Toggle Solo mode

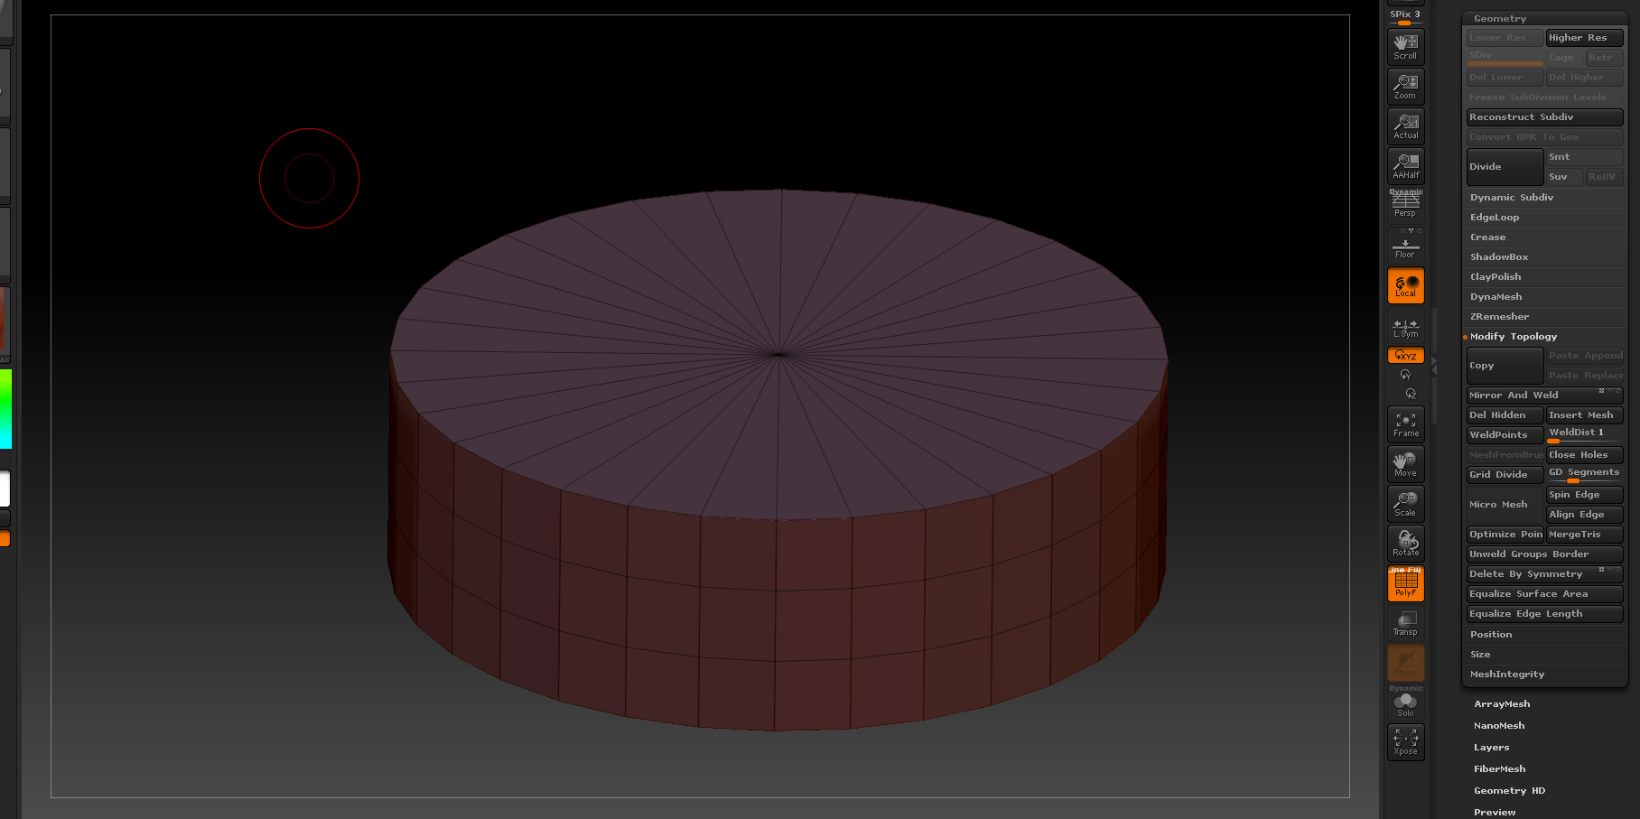1405,703
